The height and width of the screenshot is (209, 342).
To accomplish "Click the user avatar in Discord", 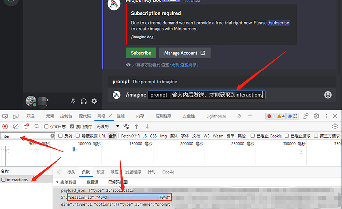I will 31,101.
